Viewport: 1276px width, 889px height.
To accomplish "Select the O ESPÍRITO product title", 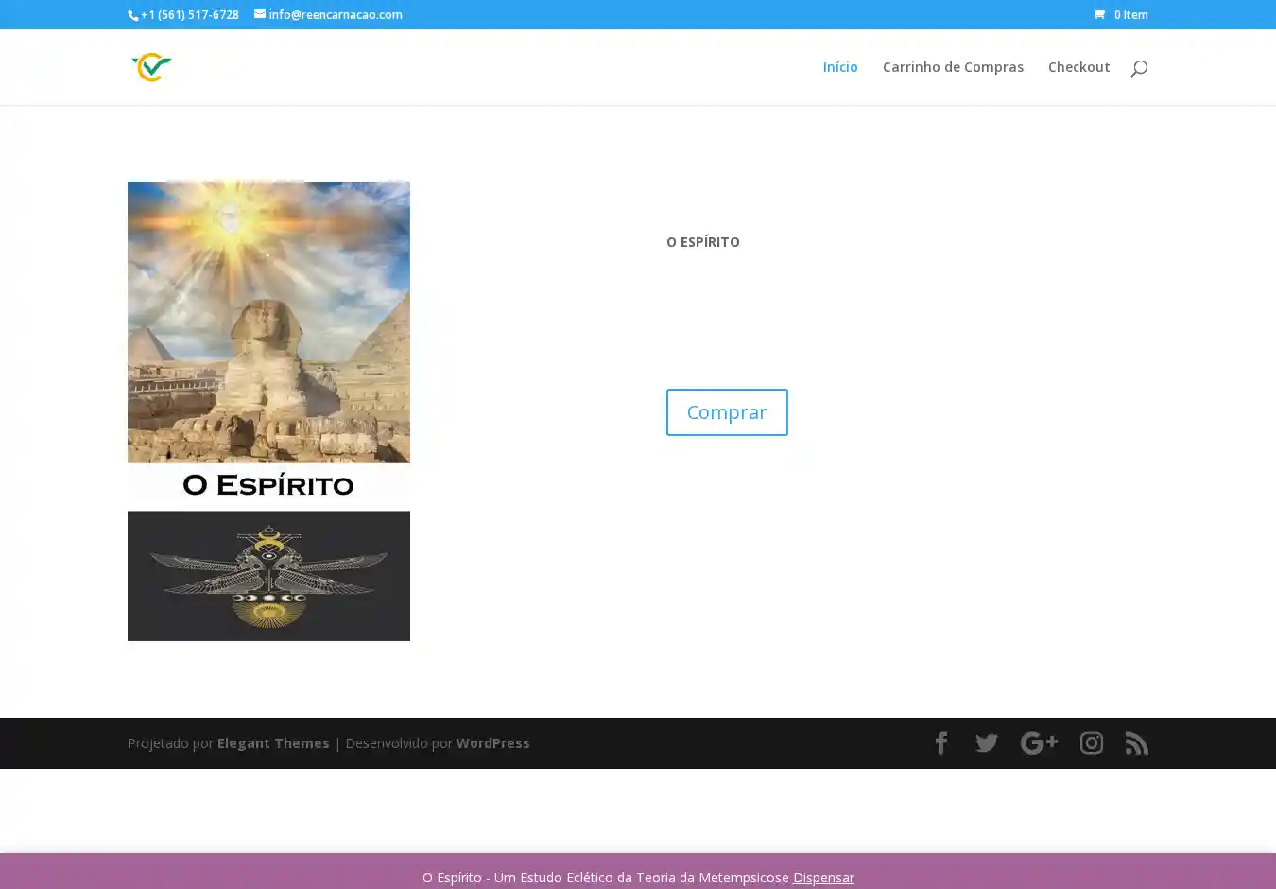I will point(702,242).
